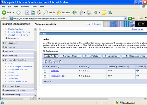
Task: Click the Print icon
Action: [89, 12]
